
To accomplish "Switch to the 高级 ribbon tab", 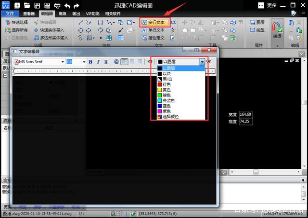I will (62, 14).
